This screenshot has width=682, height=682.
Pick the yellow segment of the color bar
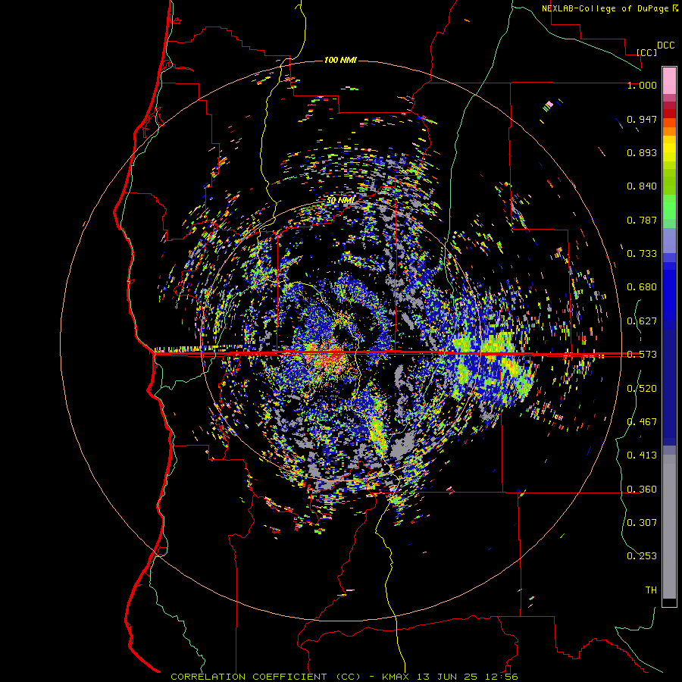tap(669, 149)
